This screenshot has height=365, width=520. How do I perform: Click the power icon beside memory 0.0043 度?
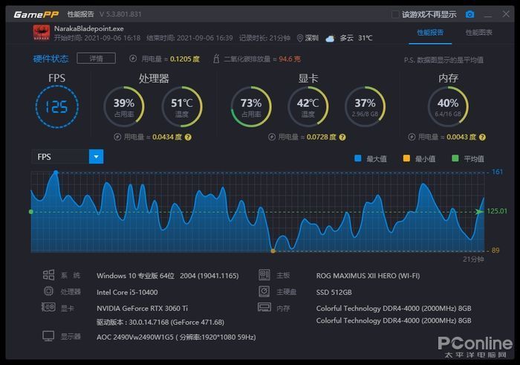click(x=412, y=137)
